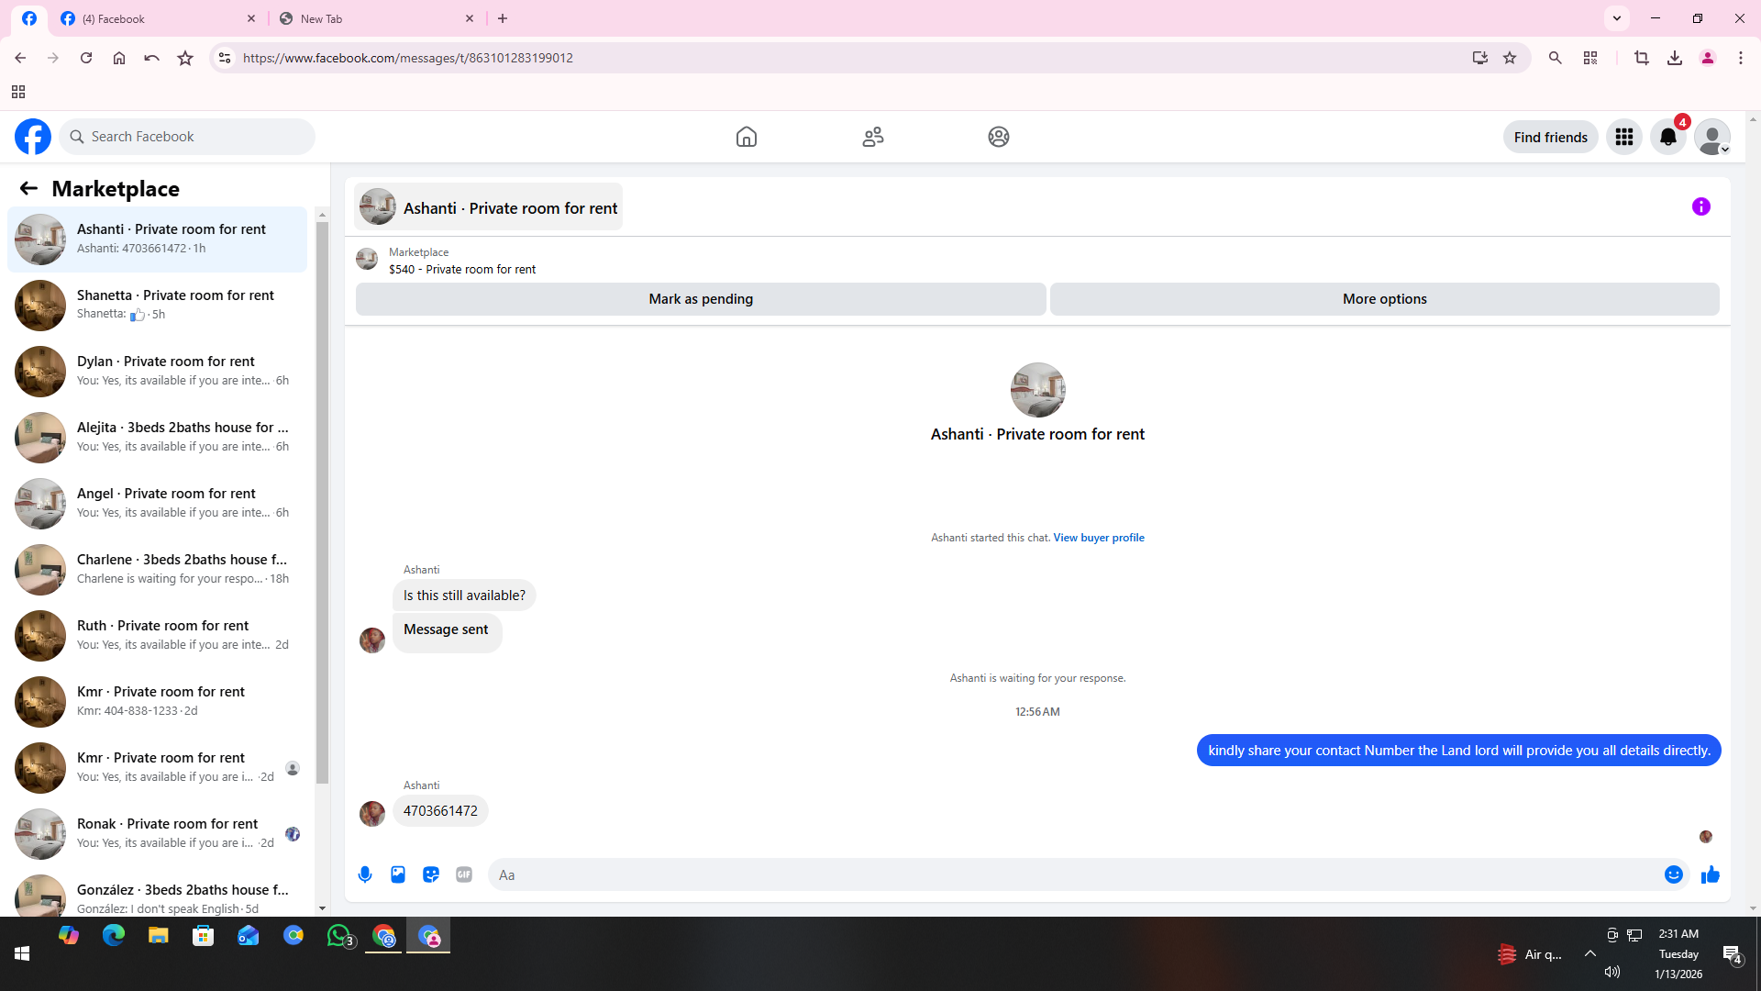Open View buyer profile link
The width and height of the screenshot is (1761, 991).
pos(1098,538)
